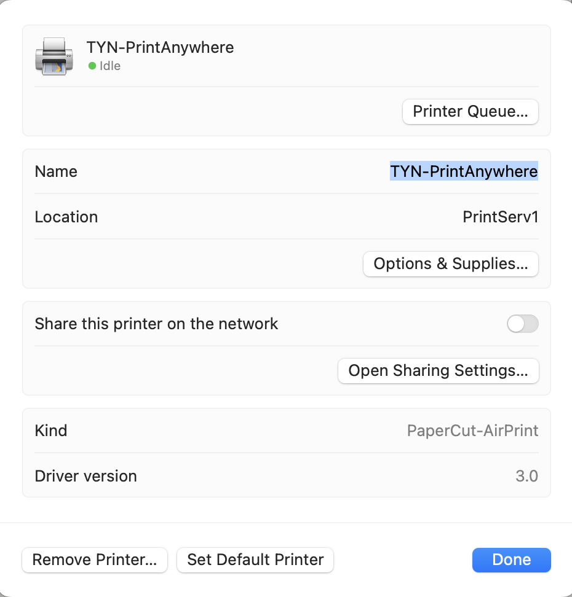Click the Driver version label
Screen dimensions: 572x597
pos(85,476)
